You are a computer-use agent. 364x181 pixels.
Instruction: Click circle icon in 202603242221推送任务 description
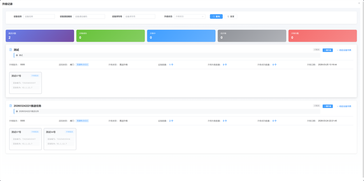click(x=17, y=111)
